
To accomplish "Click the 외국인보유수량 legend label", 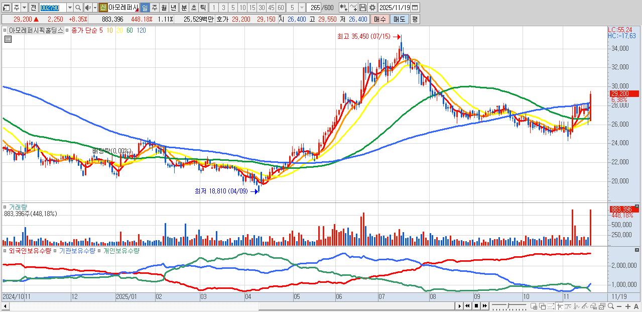I will coord(30,250).
